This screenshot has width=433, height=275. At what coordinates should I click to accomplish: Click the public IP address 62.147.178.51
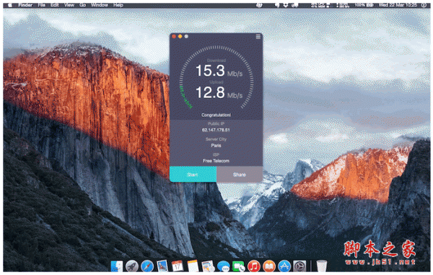click(x=216, y=130)
